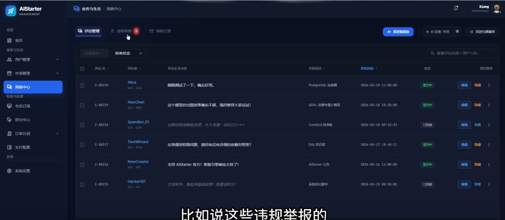
Task: Click the 消息记录 envelope icon
Action: click(x=151, y=31)
